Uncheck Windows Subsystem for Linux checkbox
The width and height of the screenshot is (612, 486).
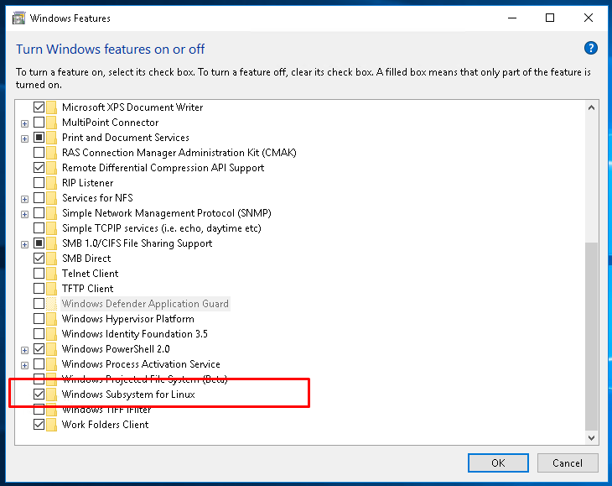click(x=39, y=395)
